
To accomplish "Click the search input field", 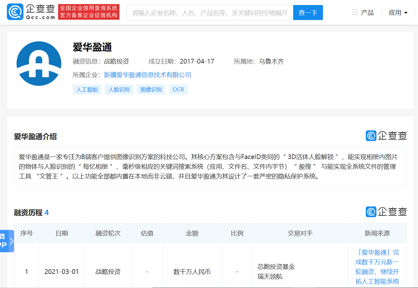I will coord(210,13).
